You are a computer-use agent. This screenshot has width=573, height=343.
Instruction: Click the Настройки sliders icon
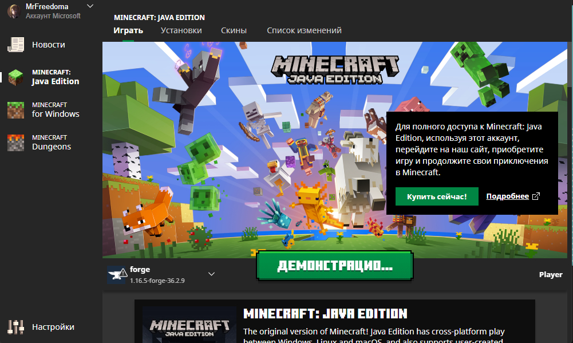tap(15, 327)
